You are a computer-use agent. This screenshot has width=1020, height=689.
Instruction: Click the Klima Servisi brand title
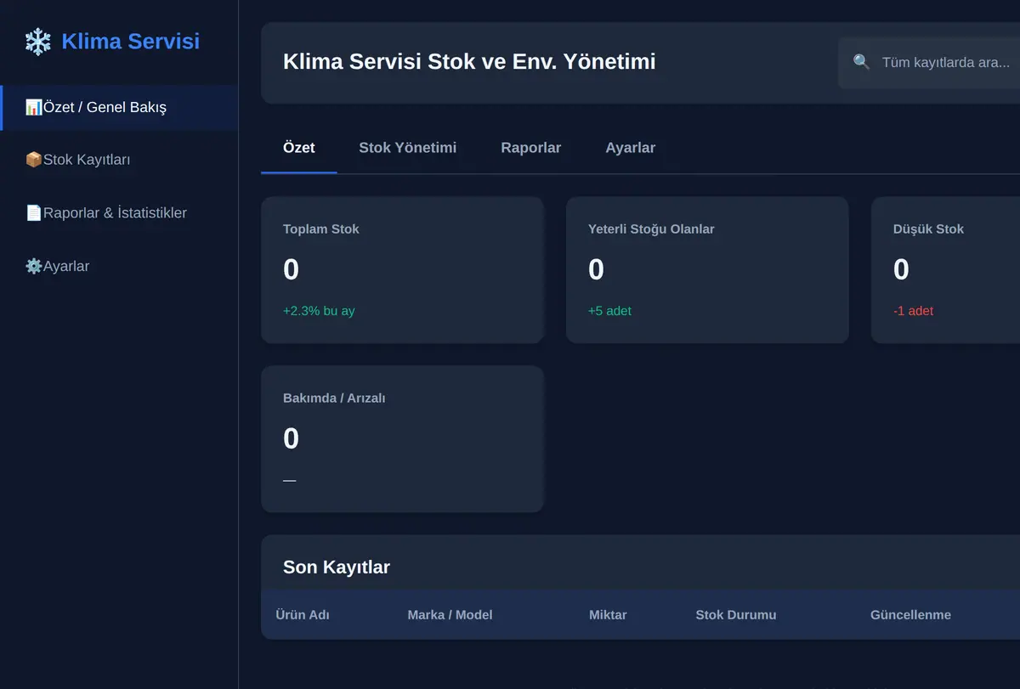[131, 41]
